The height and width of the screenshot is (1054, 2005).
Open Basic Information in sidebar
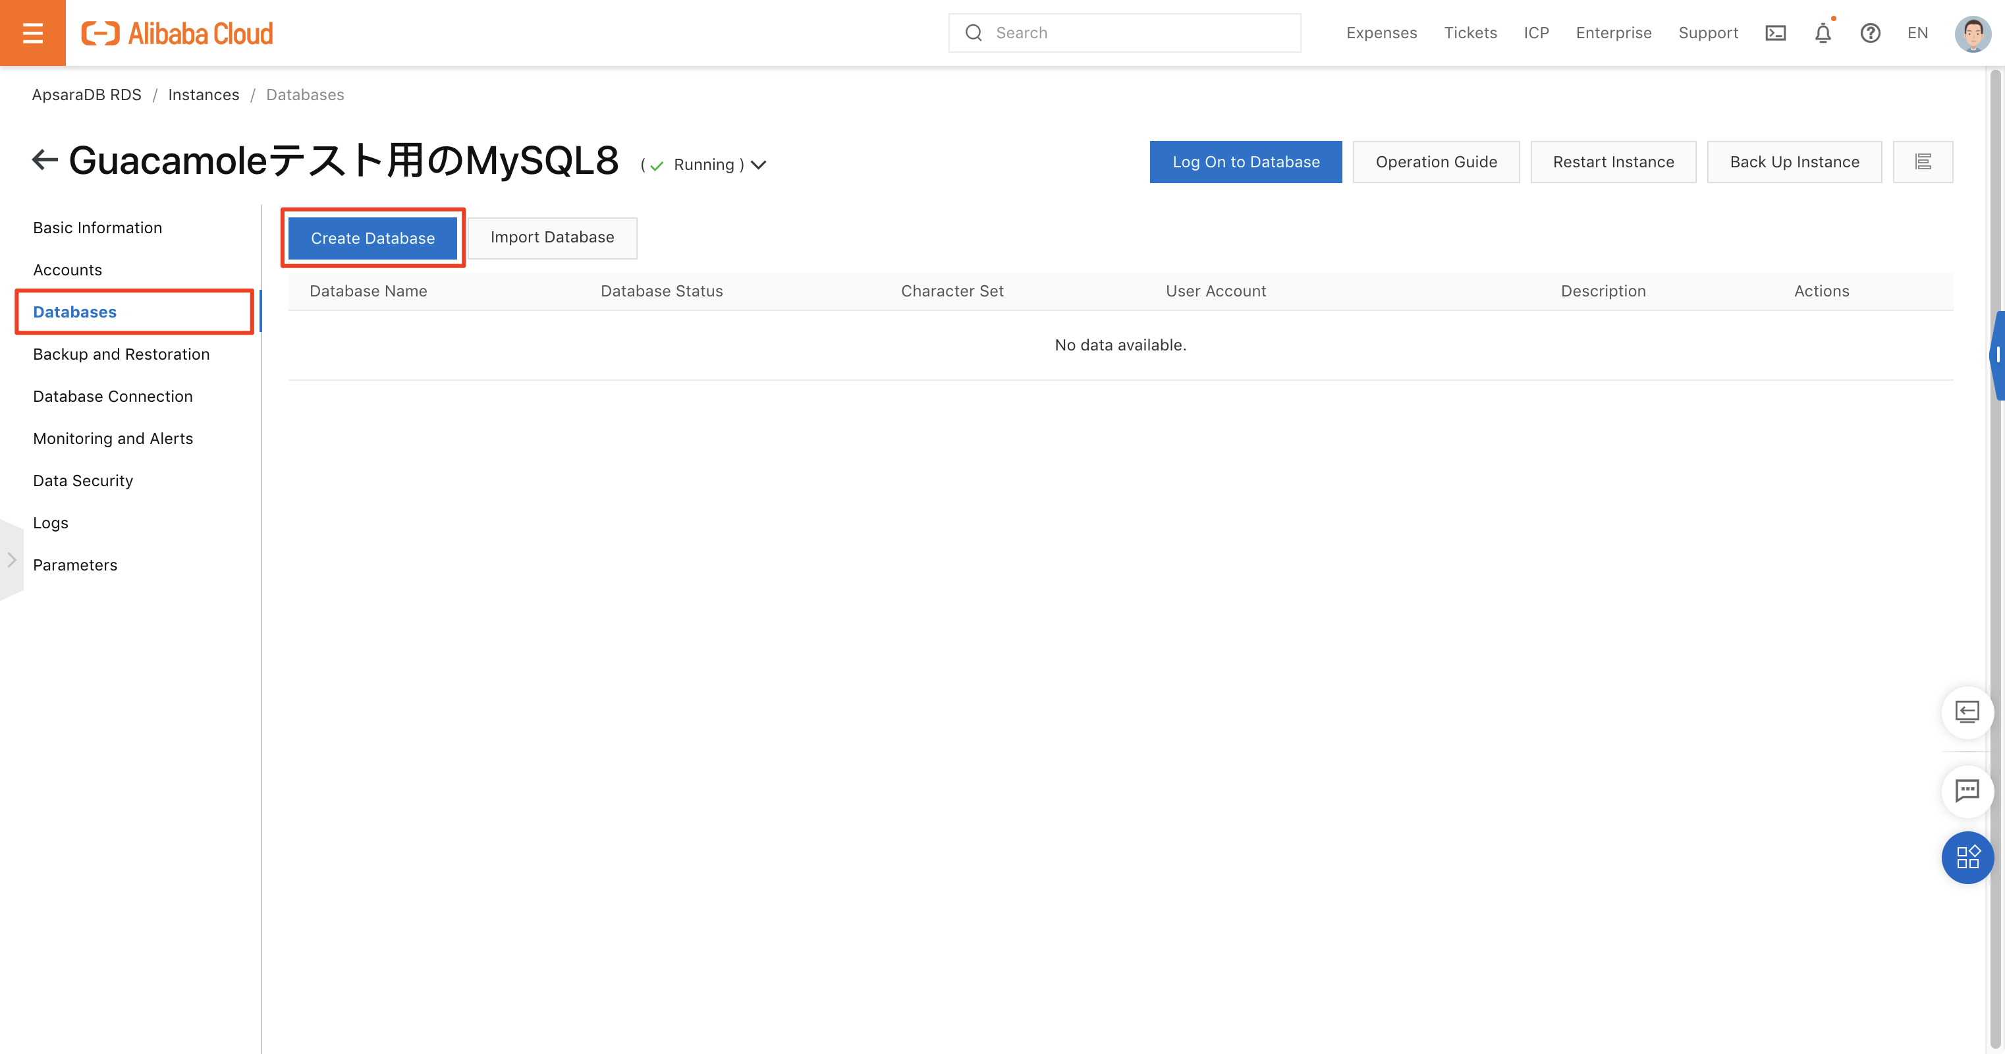pyautogui.click(x=98, y=227)
